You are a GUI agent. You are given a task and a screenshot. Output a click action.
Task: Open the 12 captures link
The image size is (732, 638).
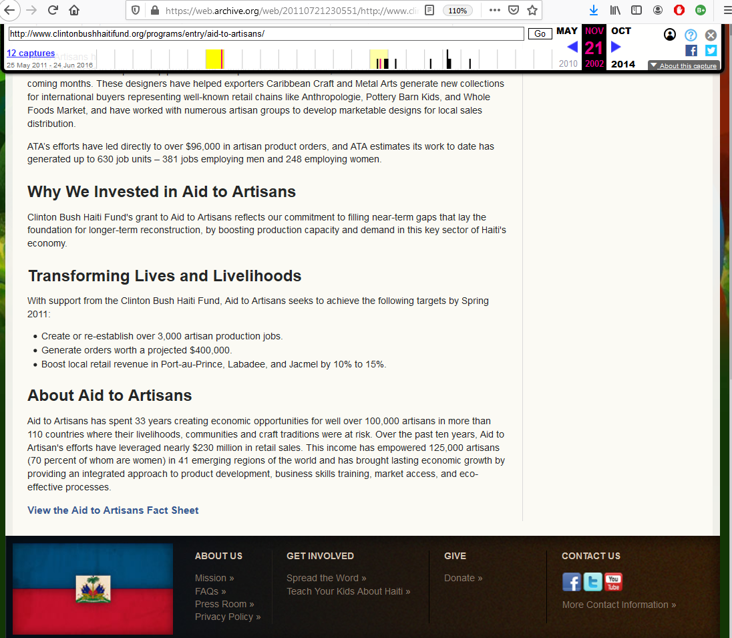(31, 53)
